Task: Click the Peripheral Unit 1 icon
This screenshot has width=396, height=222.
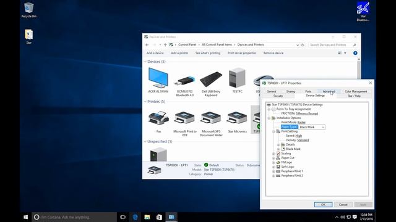Action: pos(278,171)
